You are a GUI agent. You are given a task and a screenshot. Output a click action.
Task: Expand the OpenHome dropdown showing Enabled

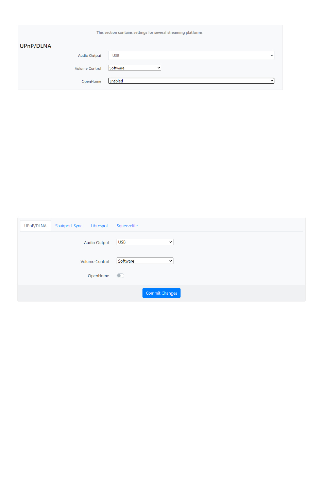(191, 81)
